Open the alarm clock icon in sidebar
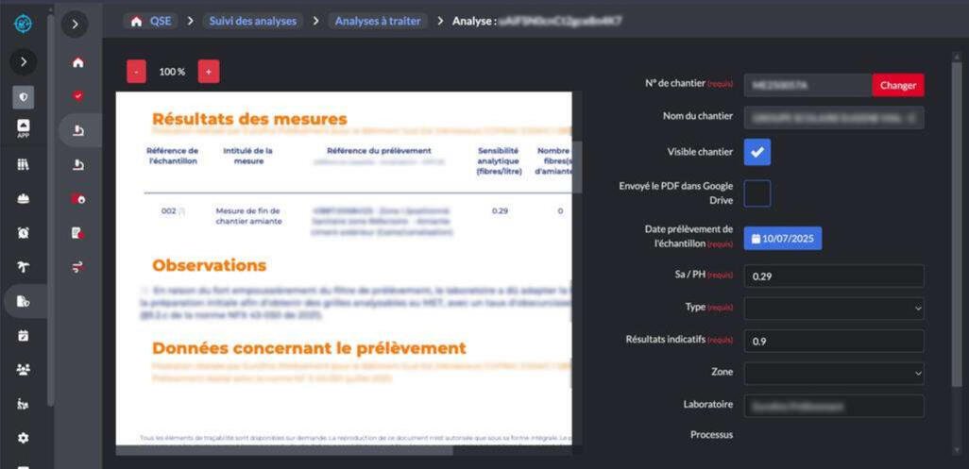 coord(24,232)
